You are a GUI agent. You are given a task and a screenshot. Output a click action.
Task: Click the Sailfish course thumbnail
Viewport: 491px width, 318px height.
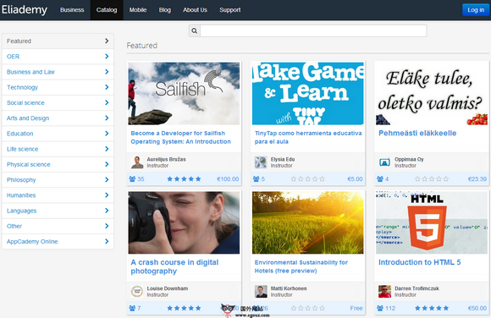(184, 94)
